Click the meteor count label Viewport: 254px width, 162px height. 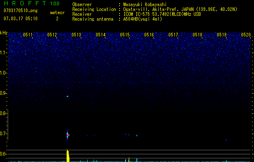coord(57,13)
